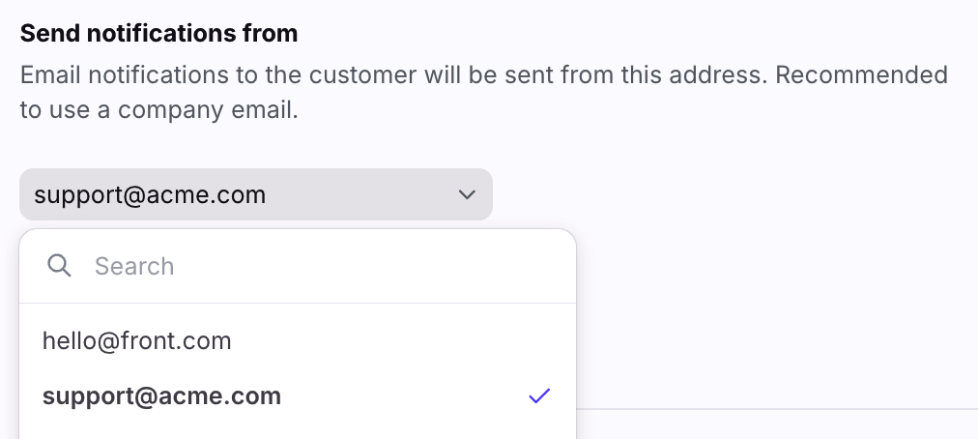Click the magnifying glass search icon
This screenshot has width=978, height=439.
pos(60,266)
